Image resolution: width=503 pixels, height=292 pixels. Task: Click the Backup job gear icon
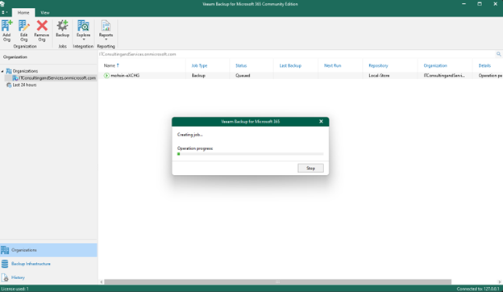(62, 26)
